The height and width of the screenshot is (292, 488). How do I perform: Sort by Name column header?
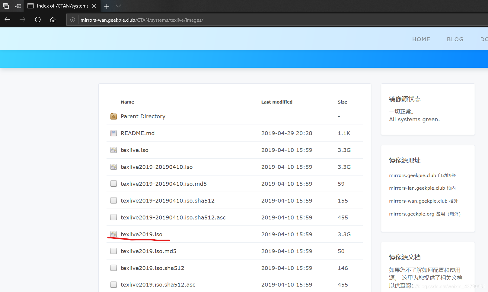point(127,102)
